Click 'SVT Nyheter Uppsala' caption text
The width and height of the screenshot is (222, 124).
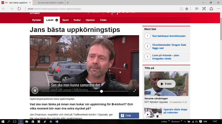[156, 102]
